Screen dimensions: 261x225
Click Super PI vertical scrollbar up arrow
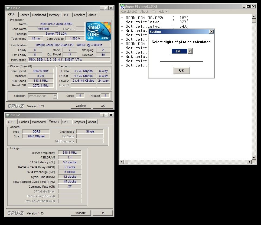254,16
